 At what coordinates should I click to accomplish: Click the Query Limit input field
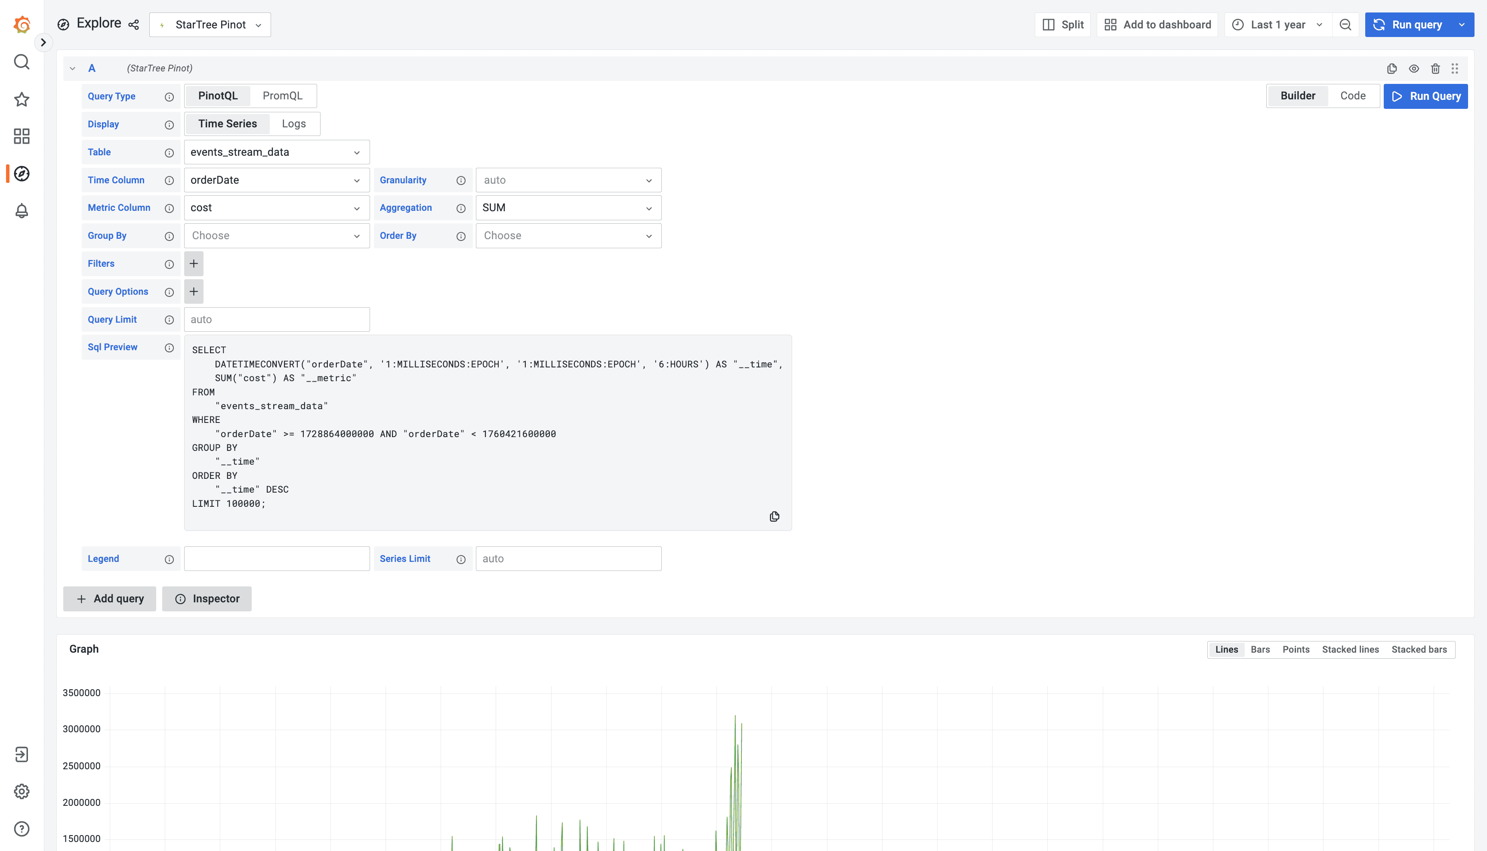pyautogui.click(x=277, y=320)
